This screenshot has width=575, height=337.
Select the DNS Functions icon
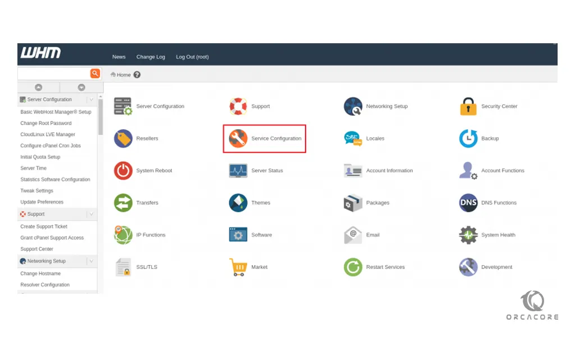[x=468, y=203]
